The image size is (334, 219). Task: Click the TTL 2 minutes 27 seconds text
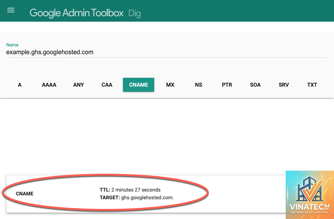click(x=130, y=190)
